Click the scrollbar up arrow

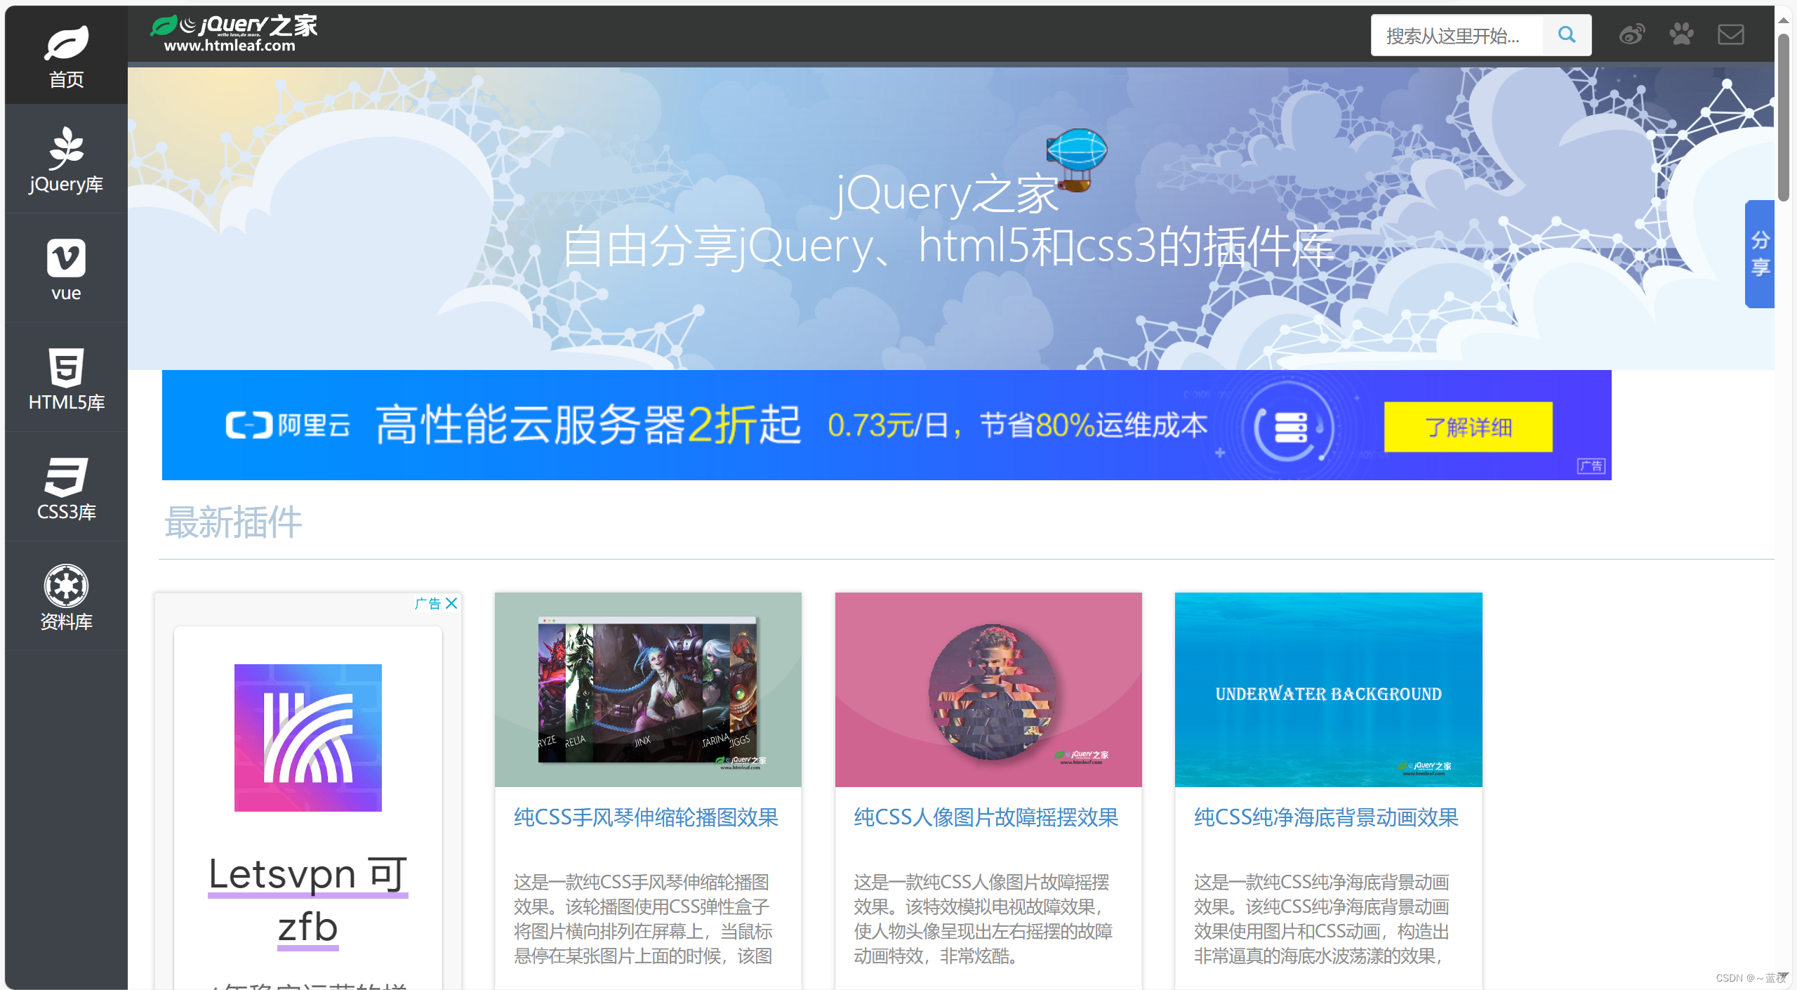1784,20
